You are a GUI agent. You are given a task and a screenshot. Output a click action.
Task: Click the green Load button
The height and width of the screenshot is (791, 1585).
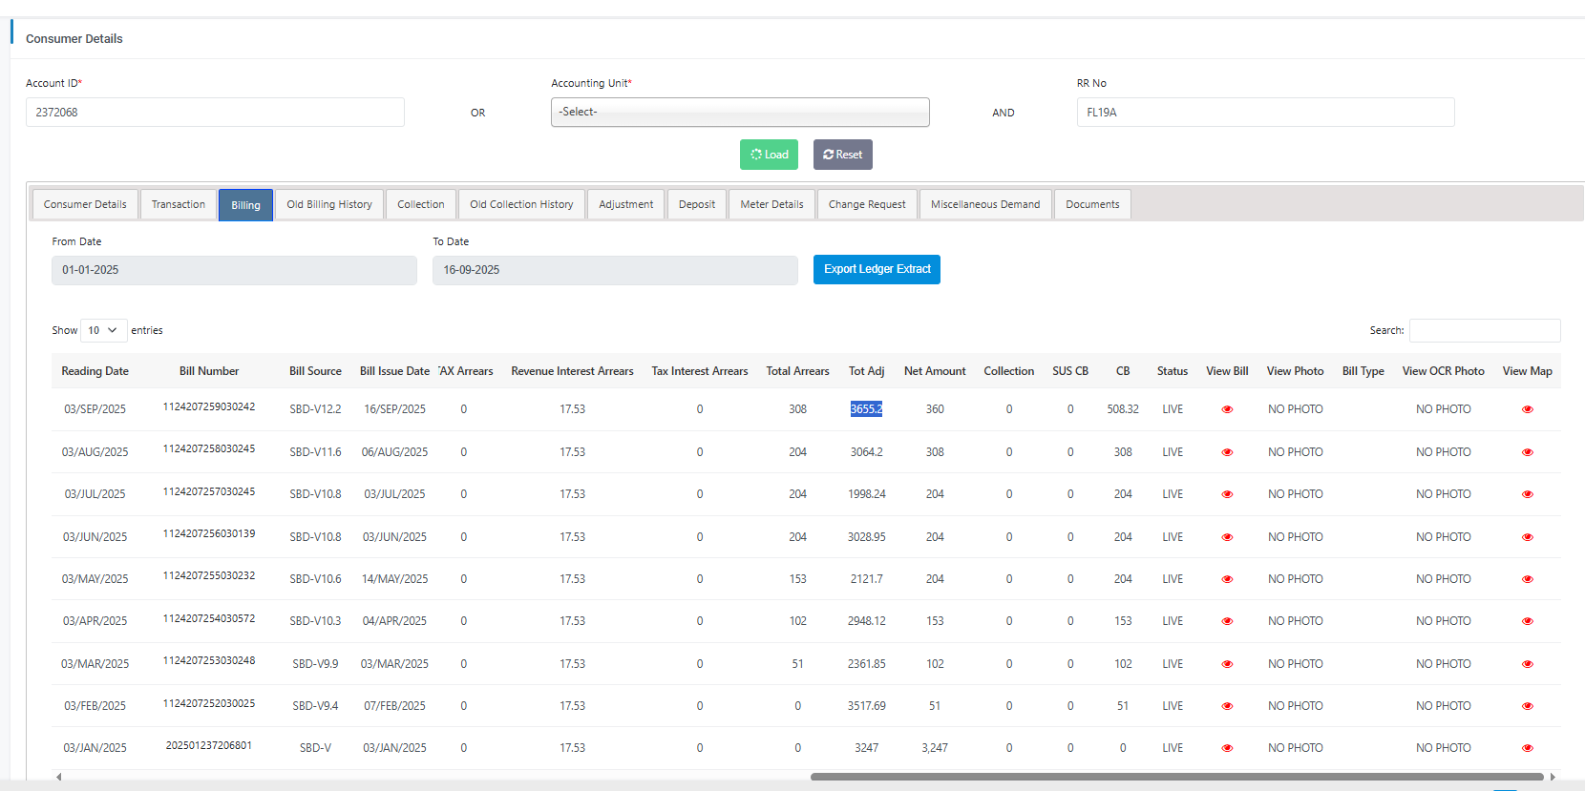tap(769, 155)
